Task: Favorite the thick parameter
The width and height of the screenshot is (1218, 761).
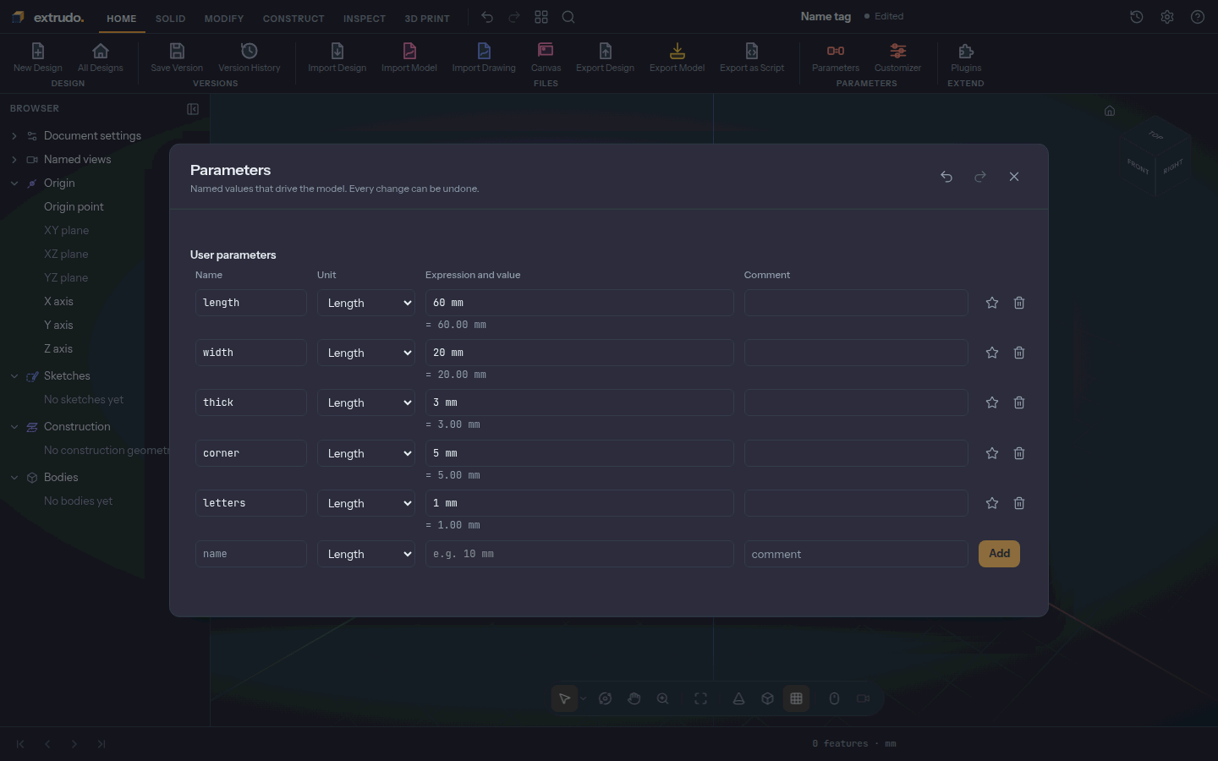Action: (x=992, y=402)
